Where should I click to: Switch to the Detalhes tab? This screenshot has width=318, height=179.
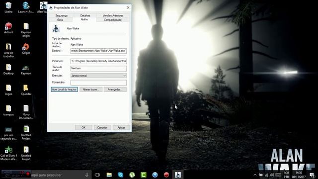tap(85, 15)
